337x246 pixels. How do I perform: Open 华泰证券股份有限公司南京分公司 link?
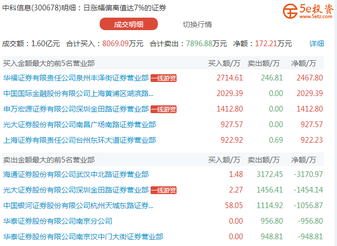tap(58, 221)
